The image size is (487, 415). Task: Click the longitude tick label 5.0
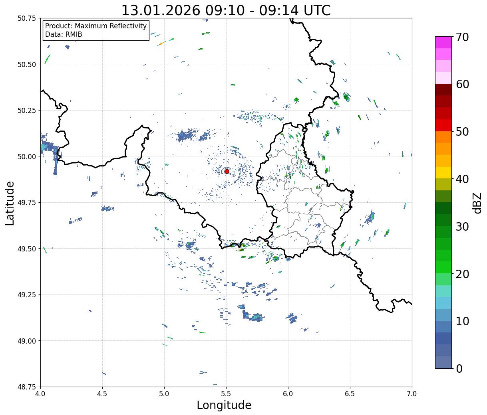[x=164, y=394]
